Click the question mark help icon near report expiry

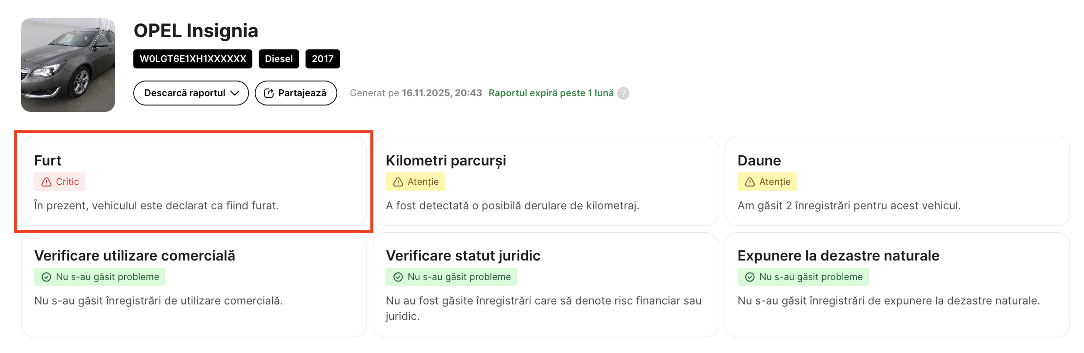[x=623, y=93]
